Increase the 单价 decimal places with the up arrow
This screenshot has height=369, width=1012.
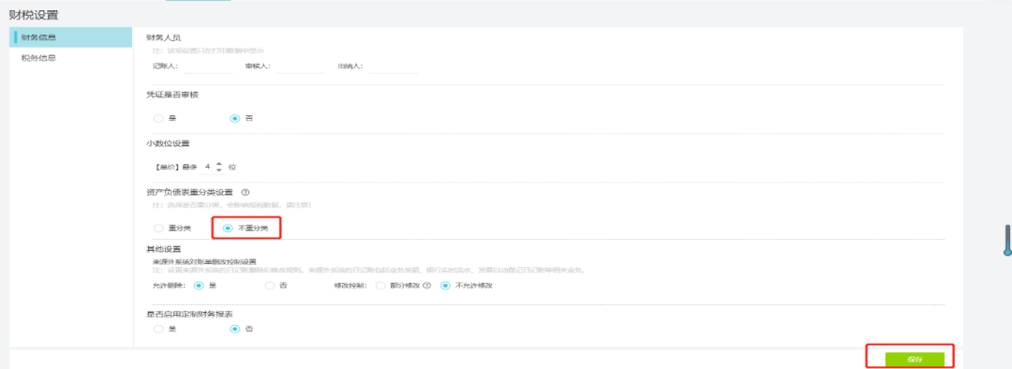click(218, 164)
